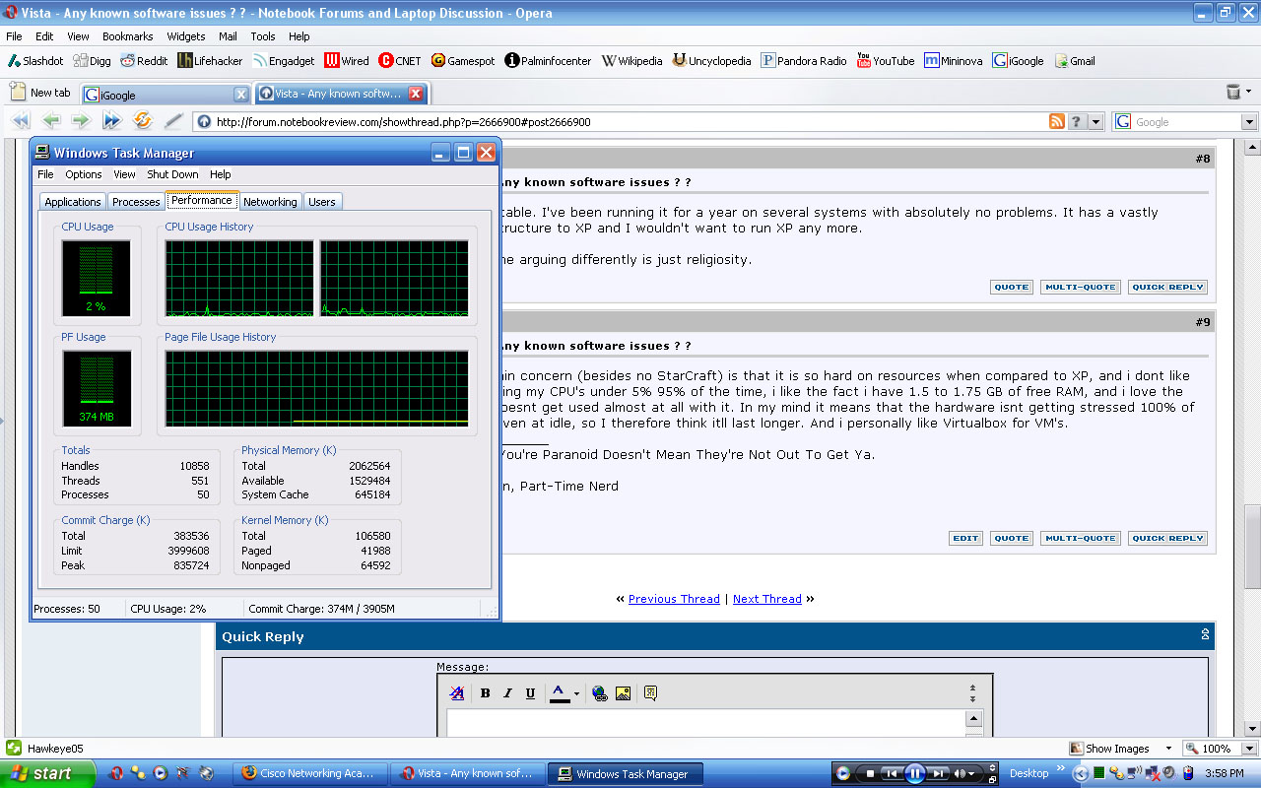Open the Gmail bookmark
Viewport: 1261px width, 788px height.
click(x=1075, y=61)
